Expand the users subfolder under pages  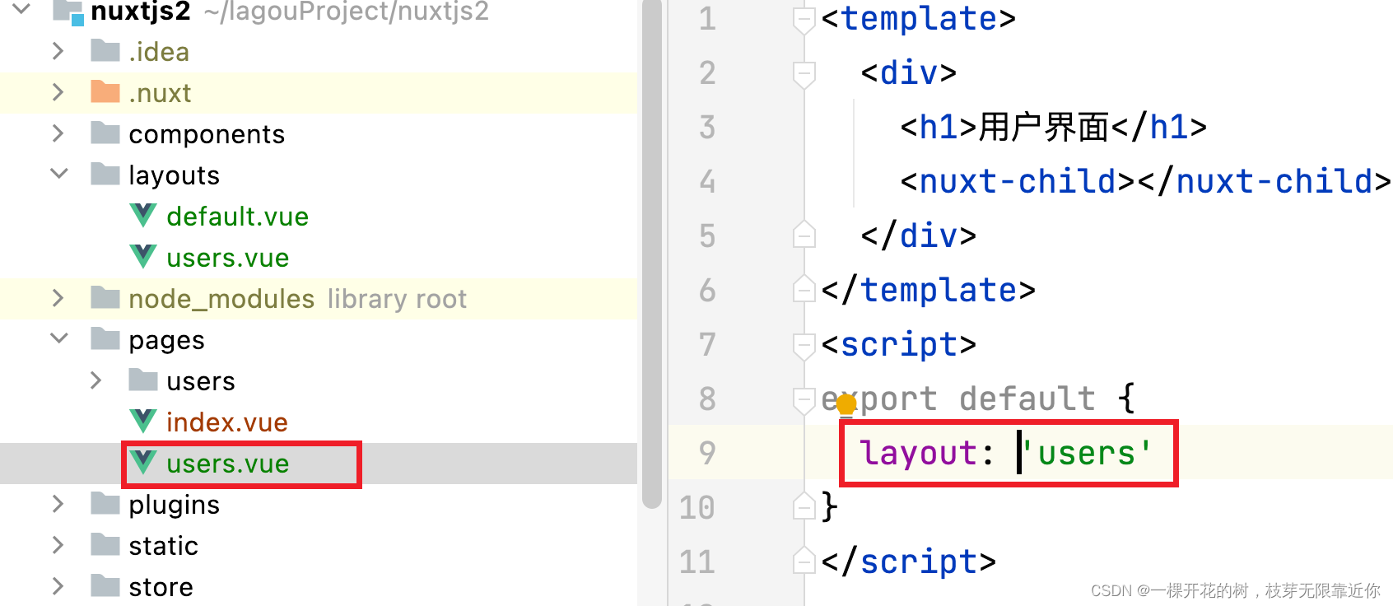pos(96,380)
